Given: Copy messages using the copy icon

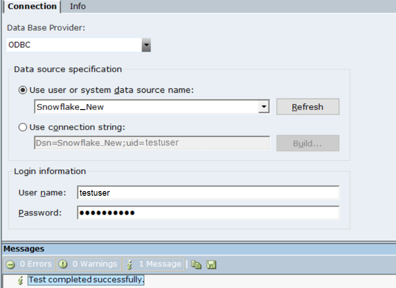Looking at the screenshot, I should pyautogui.click(x=197, y=265).
